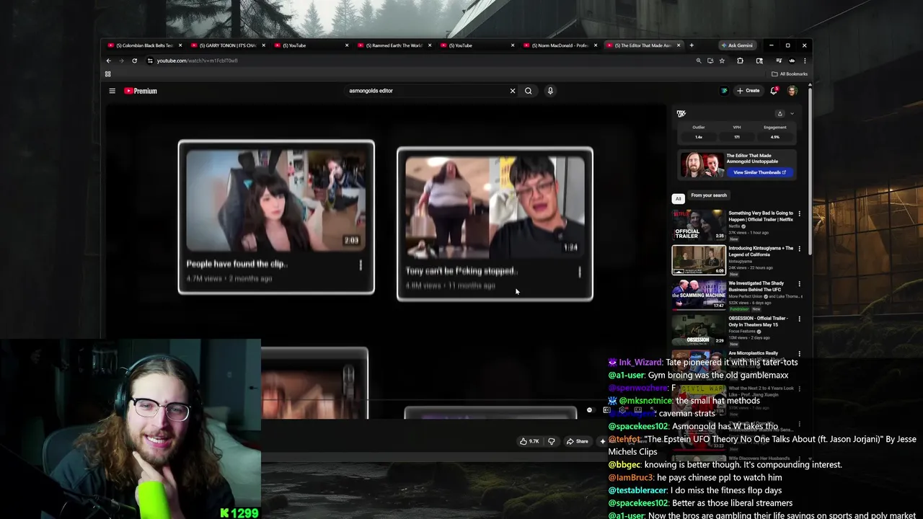Open Something Very Bad Netflix trailer thumbnail
923x519 pixels.
coord(699,225)
